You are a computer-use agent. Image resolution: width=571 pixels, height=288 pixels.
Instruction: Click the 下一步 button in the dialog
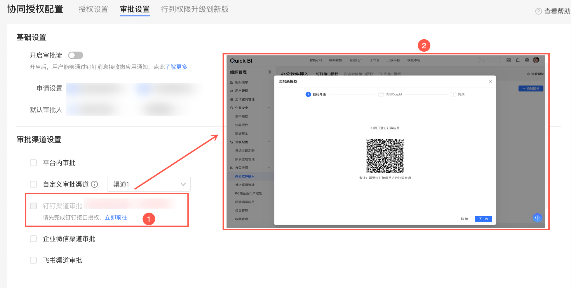pos(483,219)
